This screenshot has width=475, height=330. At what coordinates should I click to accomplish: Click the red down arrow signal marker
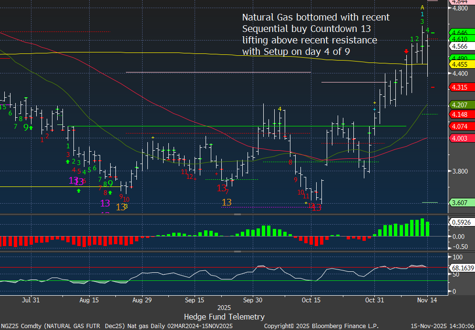pyautogui.click(x=406, y=51)
